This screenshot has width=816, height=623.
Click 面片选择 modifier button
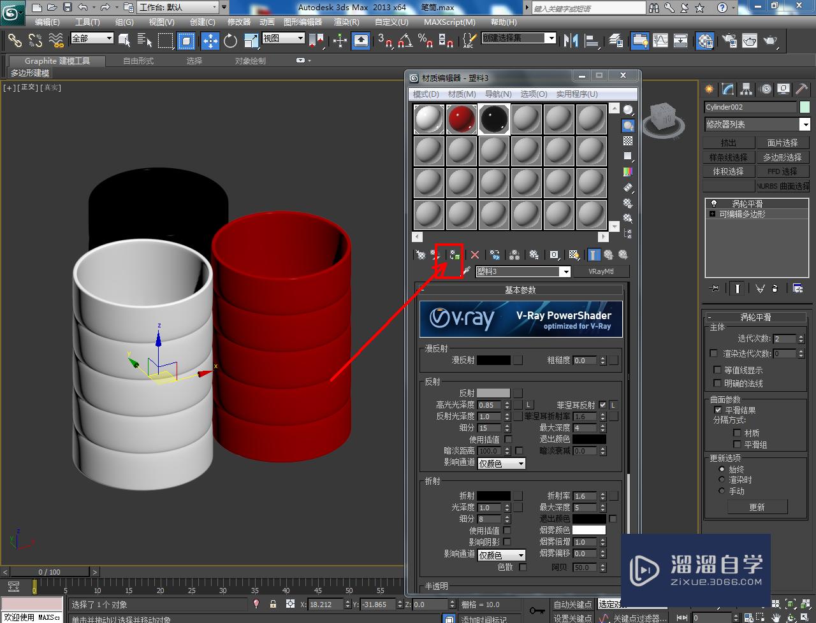tap(782, 143)
